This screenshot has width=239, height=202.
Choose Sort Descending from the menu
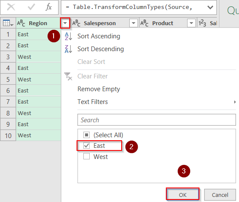click(101, 49)
